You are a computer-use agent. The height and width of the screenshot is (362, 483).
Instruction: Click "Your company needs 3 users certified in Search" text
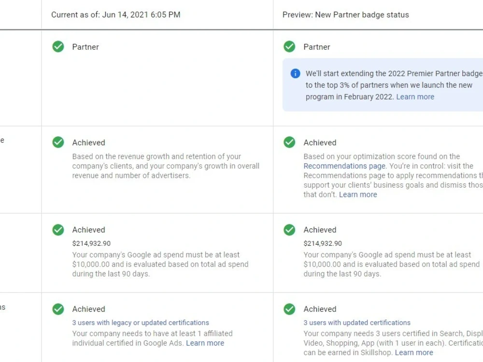coord(384,334)
